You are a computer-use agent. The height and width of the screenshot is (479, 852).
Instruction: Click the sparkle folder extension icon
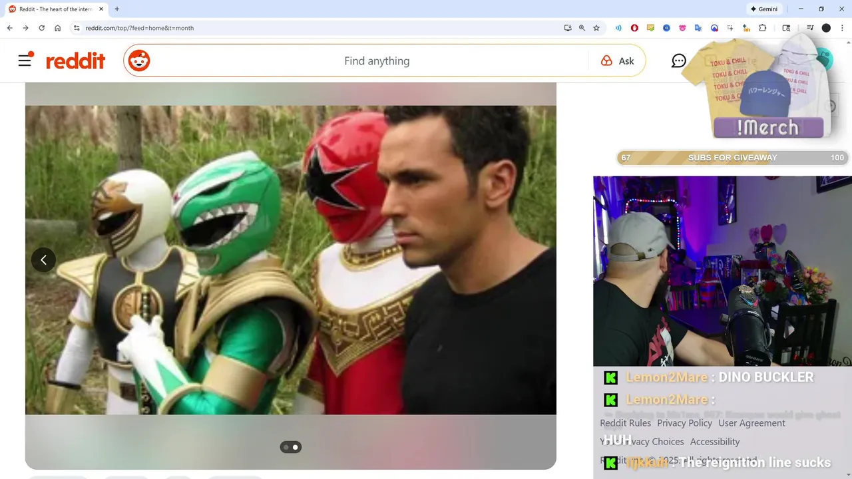(746, 28)
